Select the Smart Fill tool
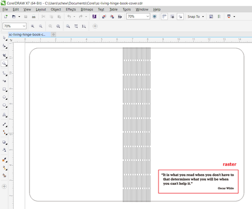The image size is (252, 209). [5, 175]
